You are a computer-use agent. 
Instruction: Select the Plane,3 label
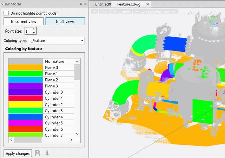tap(51, 86)
